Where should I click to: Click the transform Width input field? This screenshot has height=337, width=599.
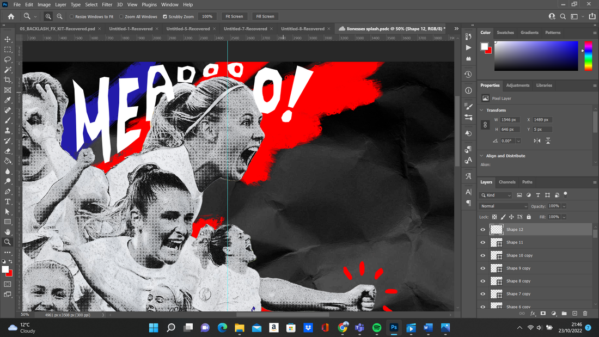tap(510, 120)
